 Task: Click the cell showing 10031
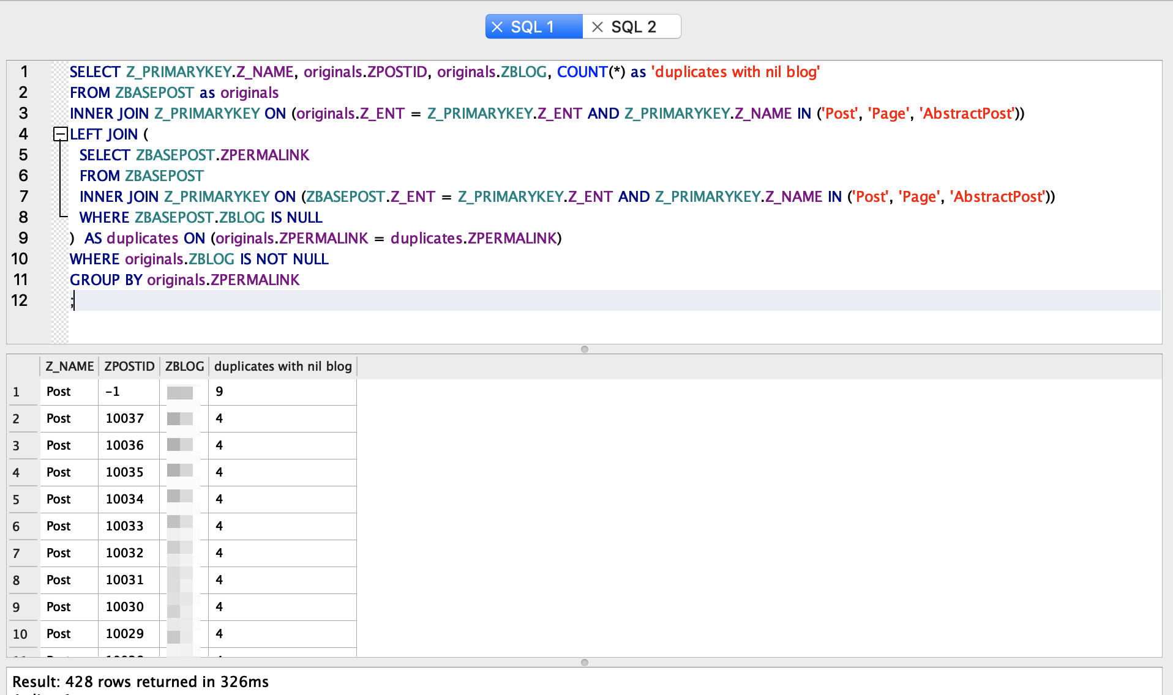point(129,580)
